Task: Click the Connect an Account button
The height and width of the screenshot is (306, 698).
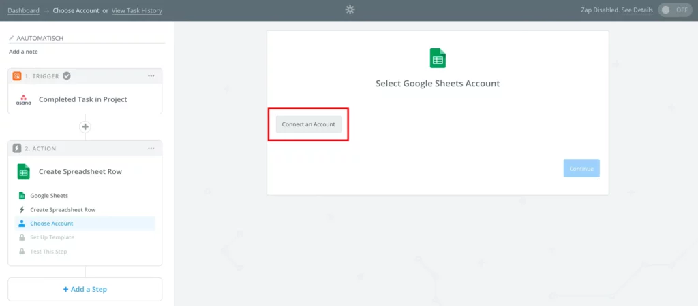Action: pos(309,124)
